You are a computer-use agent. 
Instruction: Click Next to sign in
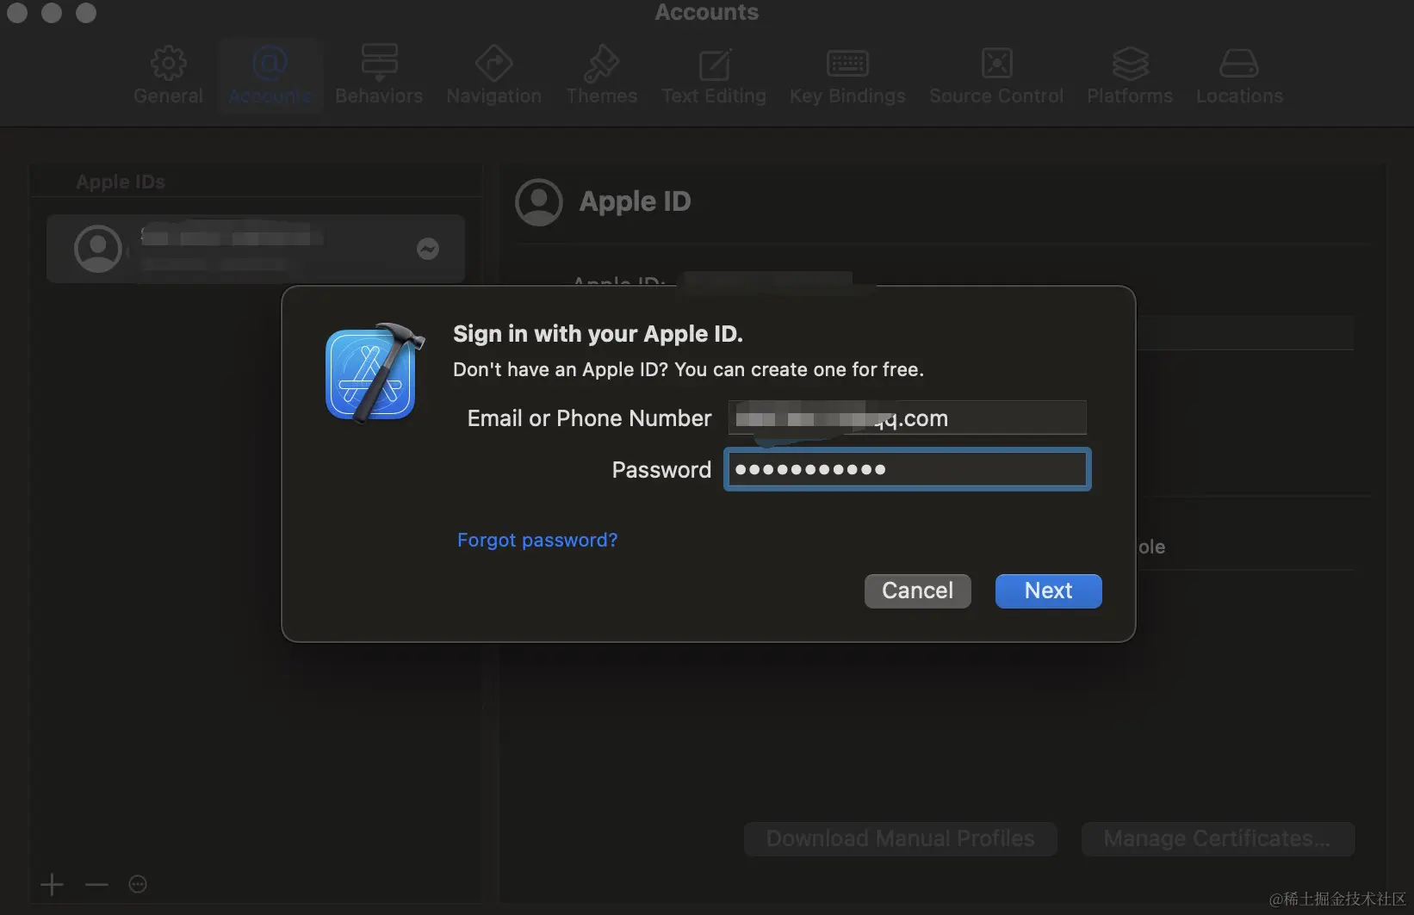click(x=1048, y=590)
